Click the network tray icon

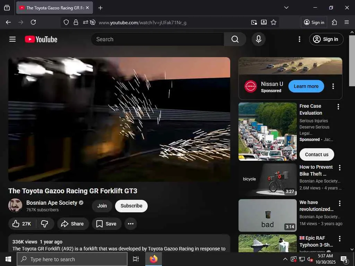(x=302, y=259)
